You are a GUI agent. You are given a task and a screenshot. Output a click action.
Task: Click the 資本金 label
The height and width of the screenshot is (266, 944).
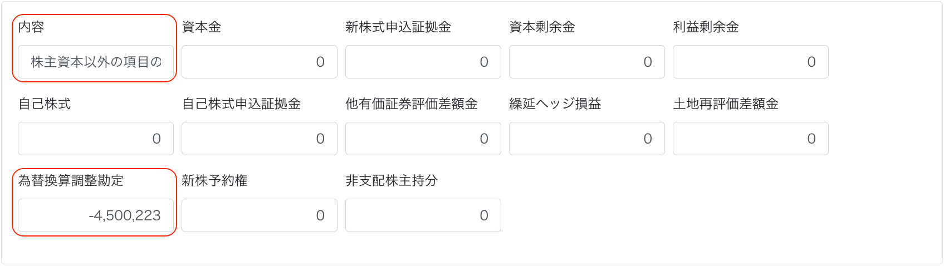pyautogui.click(x=202, y=27)
